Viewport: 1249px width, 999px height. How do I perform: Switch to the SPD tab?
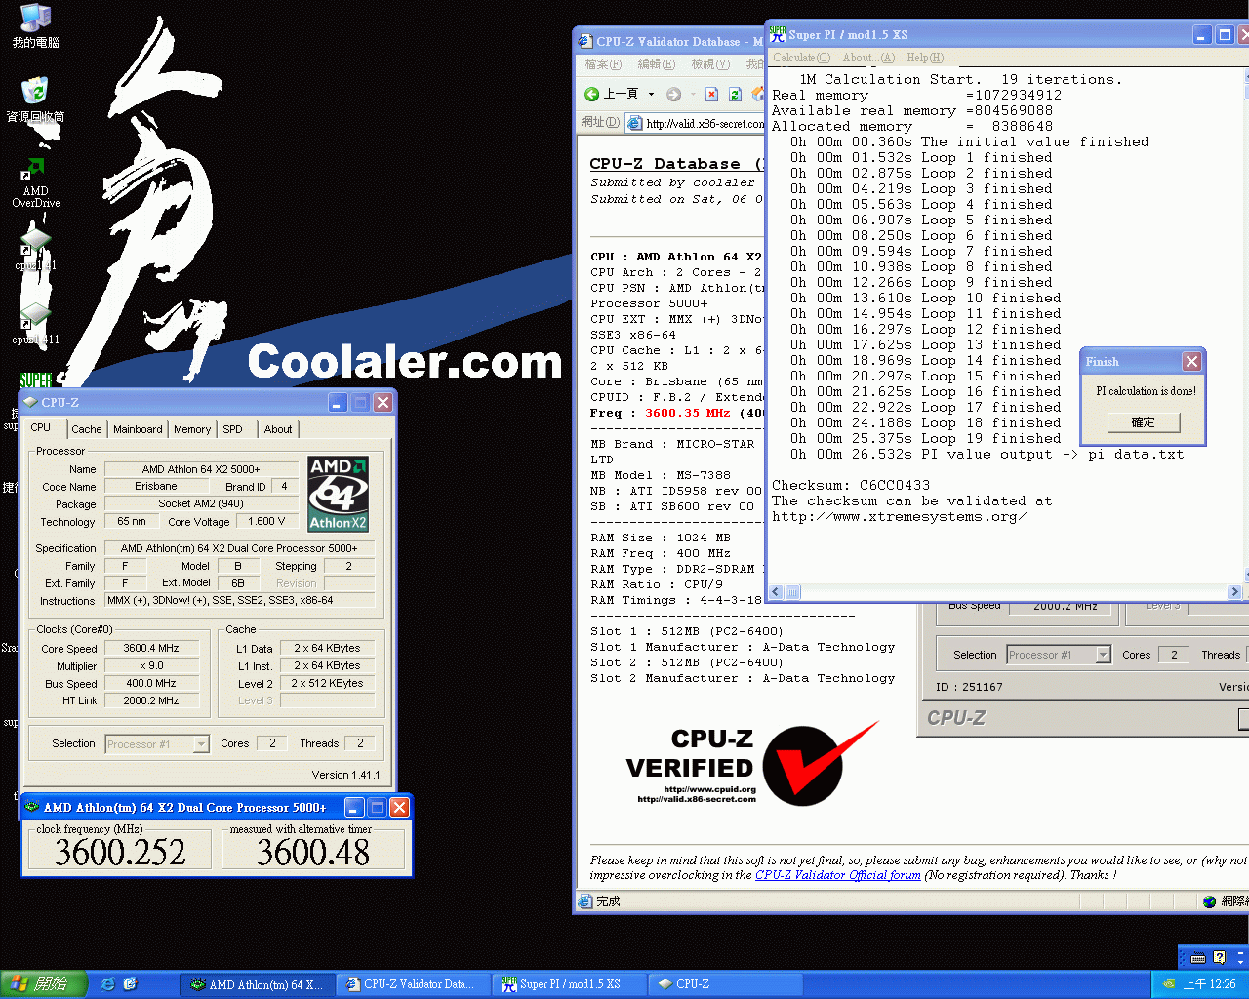pos(232,429)
